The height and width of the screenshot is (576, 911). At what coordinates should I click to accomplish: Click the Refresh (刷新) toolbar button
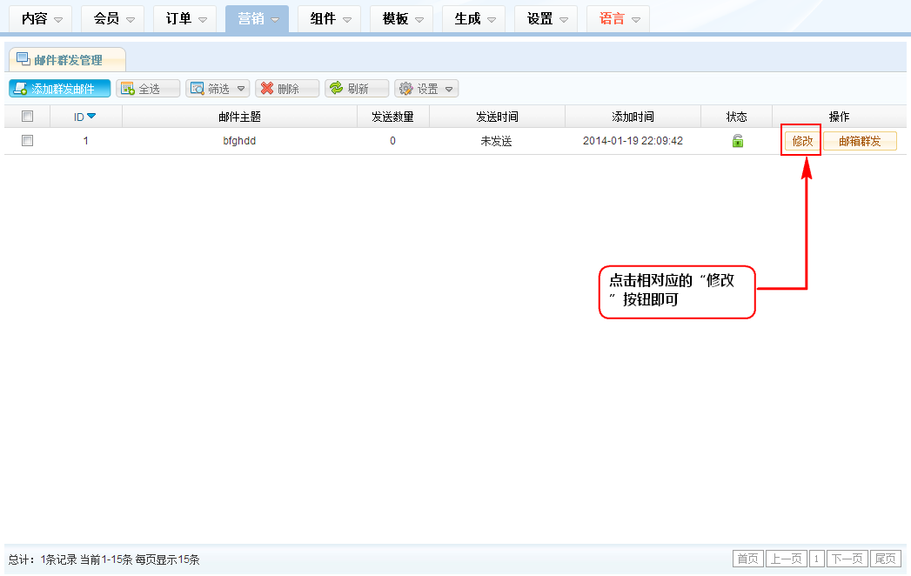point(357,89)
